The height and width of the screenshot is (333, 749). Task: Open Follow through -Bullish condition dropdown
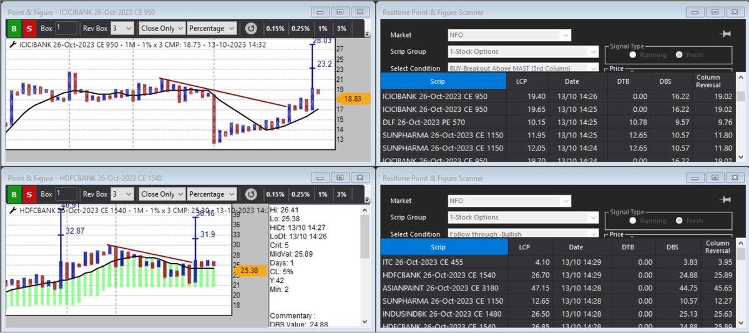click(x=523, y=234)
